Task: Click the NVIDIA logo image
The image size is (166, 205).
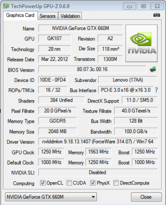Action: coord(141,43)
